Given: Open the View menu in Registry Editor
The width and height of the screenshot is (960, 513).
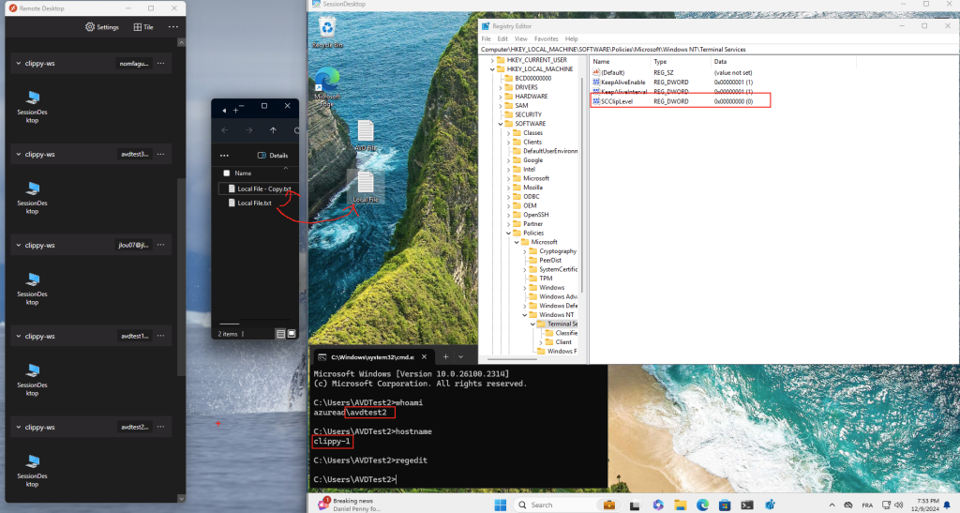Looking at the screenshot, I should pyautogui.click(x=521, y=38).
